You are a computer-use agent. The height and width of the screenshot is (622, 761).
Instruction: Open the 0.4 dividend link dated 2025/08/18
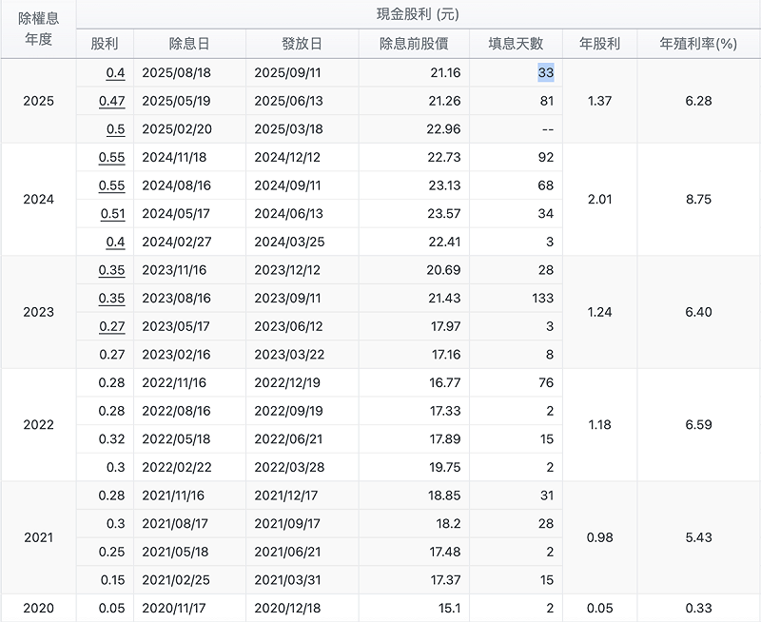(115, 72)
